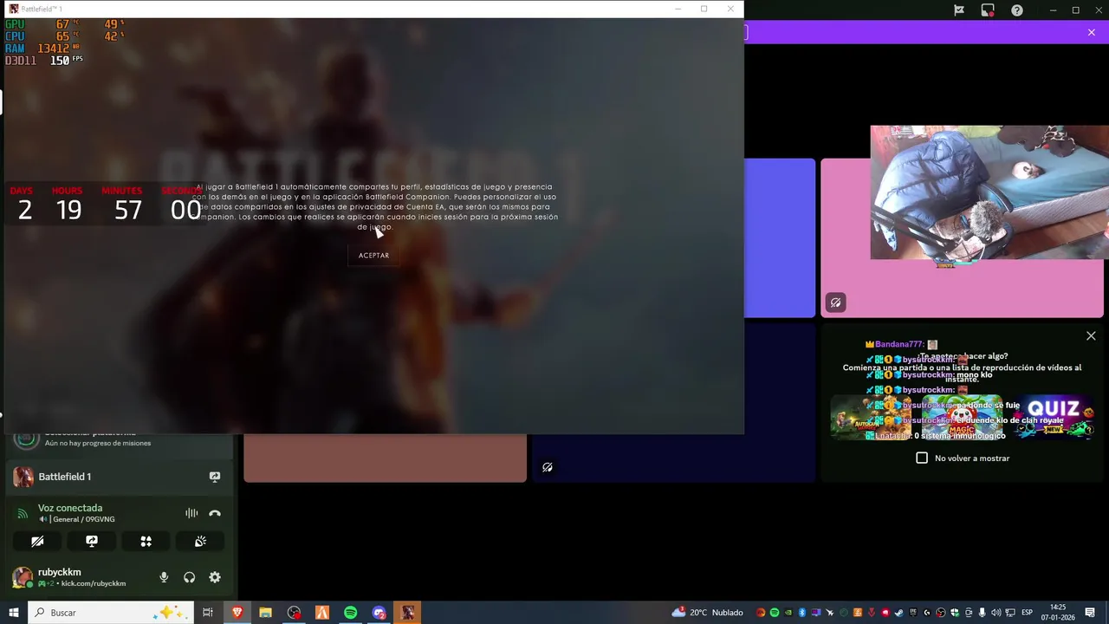Open Brave browser from taskbar
The image size is (1109, 624).
click(237, 613)
